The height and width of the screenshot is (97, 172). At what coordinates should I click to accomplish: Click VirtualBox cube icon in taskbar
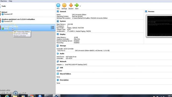click(56, 96)
